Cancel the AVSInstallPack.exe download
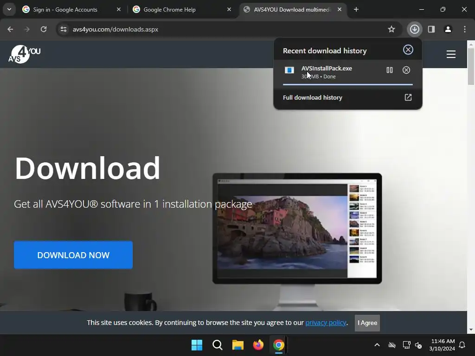Screen dimensions: 475x356 406,70
